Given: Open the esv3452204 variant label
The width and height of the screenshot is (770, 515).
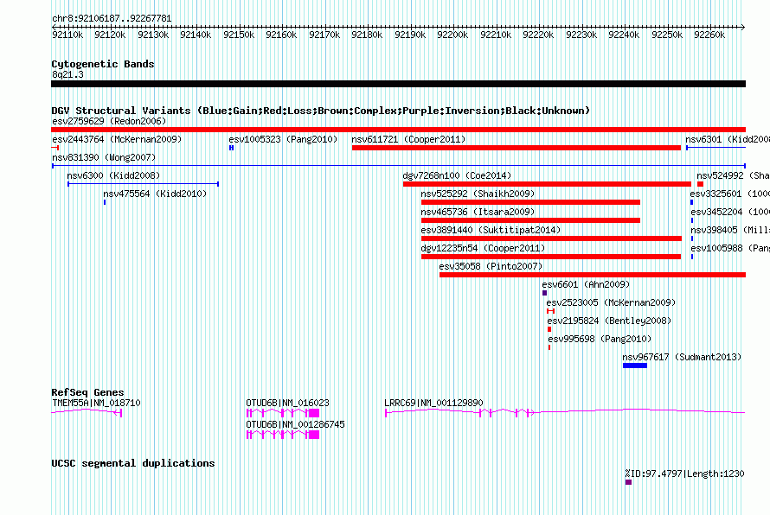Looking at the screenshot, I should tap(730, 212).
